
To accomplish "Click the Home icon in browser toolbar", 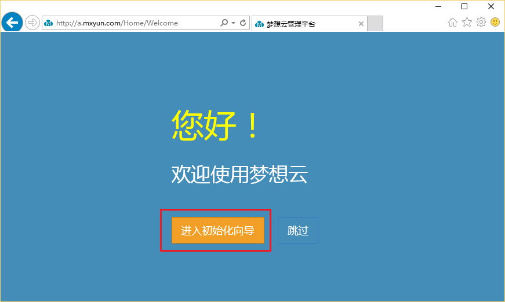I will [x=453, y=23].
